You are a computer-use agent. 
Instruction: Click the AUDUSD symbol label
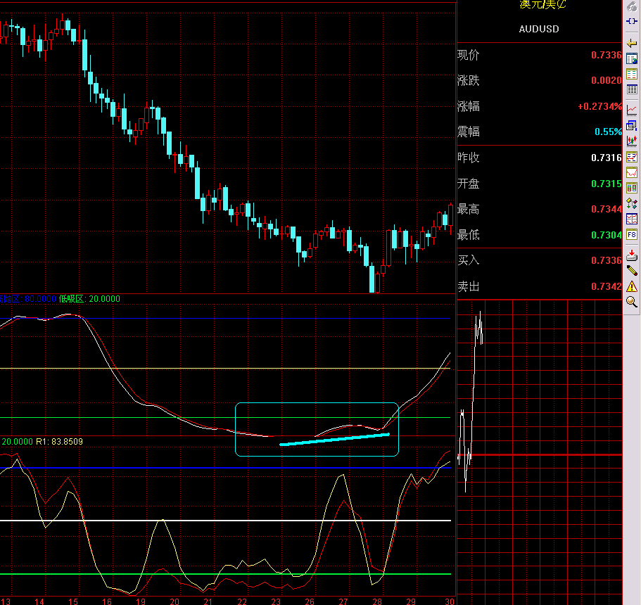[539, 30]
